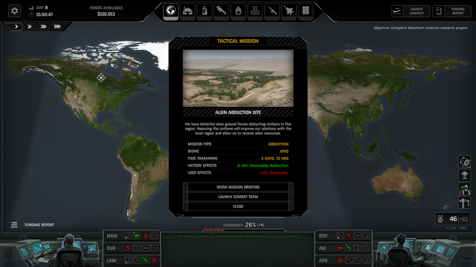This screenshot has width=476, height=267.
Task: Open the game settings gear menu
Action: coord(14,11)
